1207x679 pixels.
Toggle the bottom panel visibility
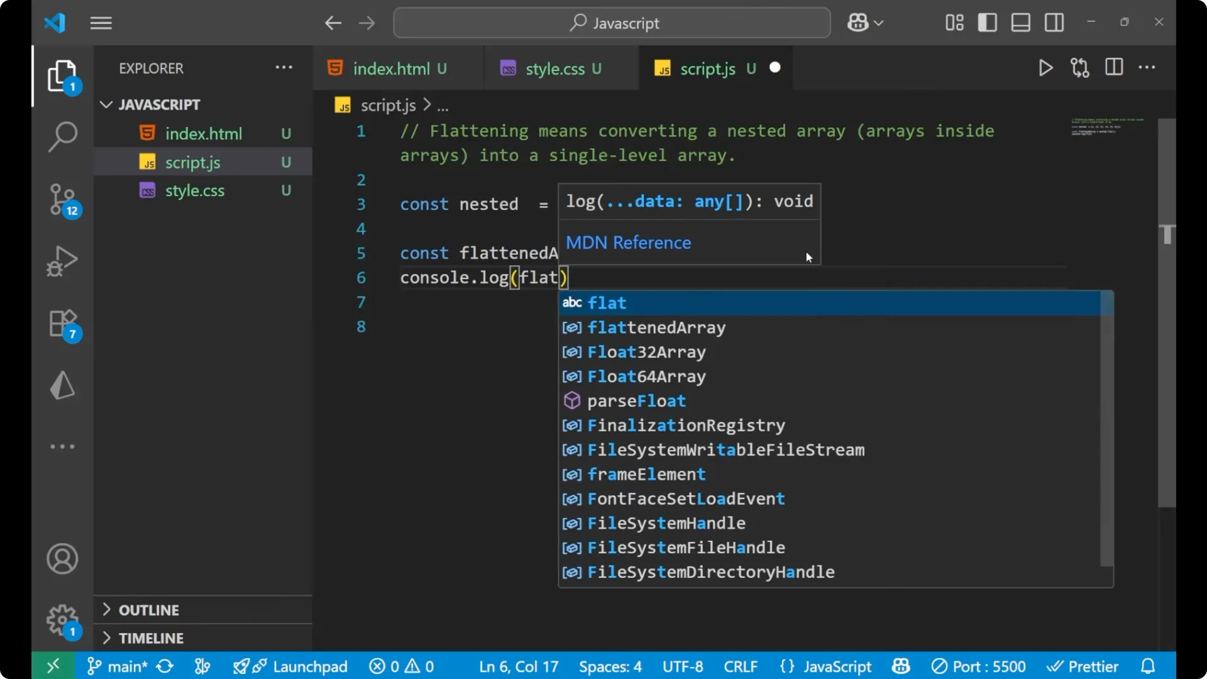1020,22
